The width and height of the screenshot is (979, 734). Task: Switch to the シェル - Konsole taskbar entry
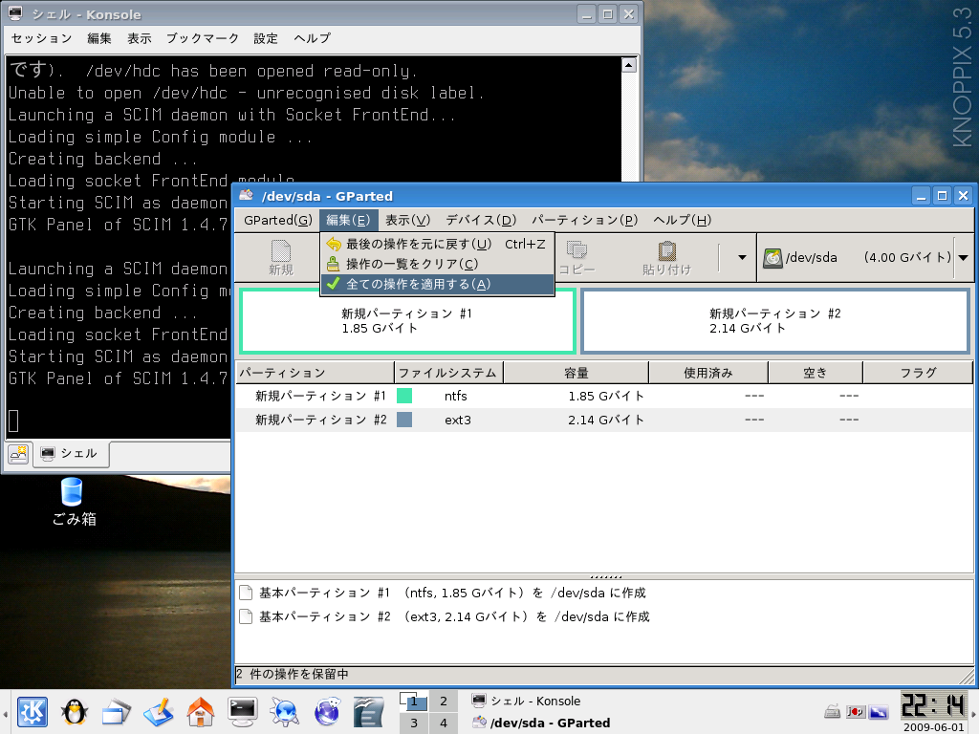coord(537,701)
